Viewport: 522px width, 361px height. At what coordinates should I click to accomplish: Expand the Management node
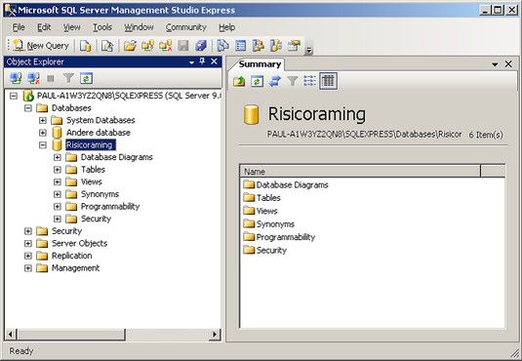coord(28,268)
